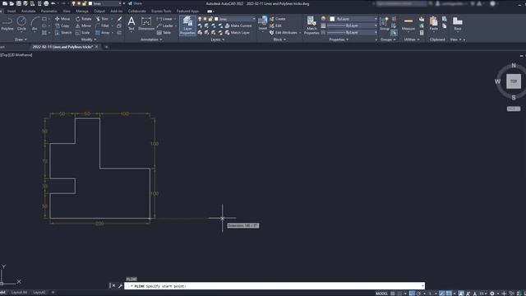Click the Scale tool
This screenshot has width=526, height=296.
(82, 33)
